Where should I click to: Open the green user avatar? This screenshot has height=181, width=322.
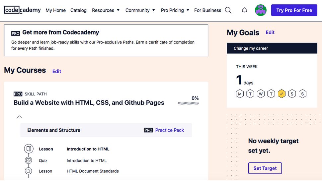pyautogui.click(x=261, y=10)
